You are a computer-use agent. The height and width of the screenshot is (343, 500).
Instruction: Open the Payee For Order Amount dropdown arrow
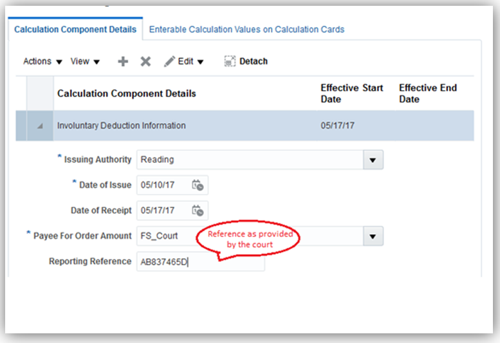point(373,236)
